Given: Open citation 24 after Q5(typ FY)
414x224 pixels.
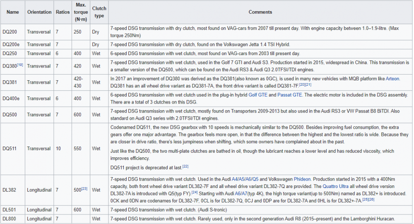Looking at the screenshot, I should point(195,192).
